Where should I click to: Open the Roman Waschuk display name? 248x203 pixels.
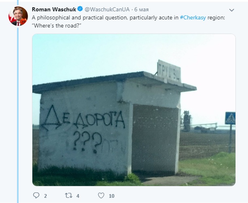(x=54, y=9)
